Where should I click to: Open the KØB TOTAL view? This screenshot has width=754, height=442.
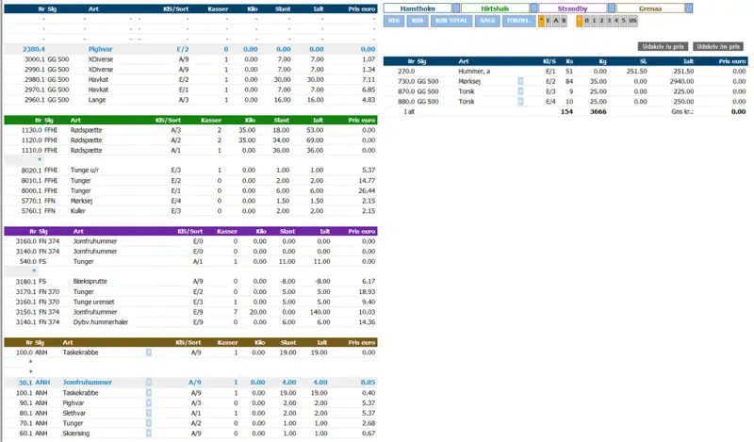(451, 21)
